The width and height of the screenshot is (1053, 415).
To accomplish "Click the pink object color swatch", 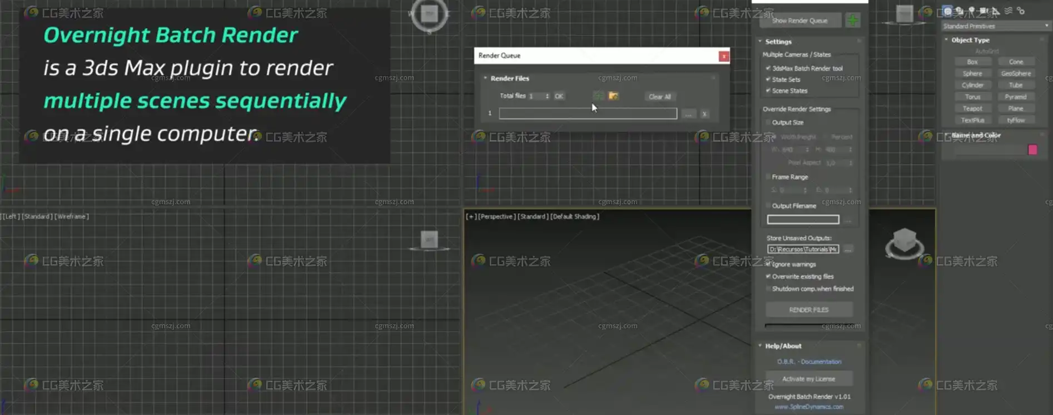I will click(x=1032, y=150).
